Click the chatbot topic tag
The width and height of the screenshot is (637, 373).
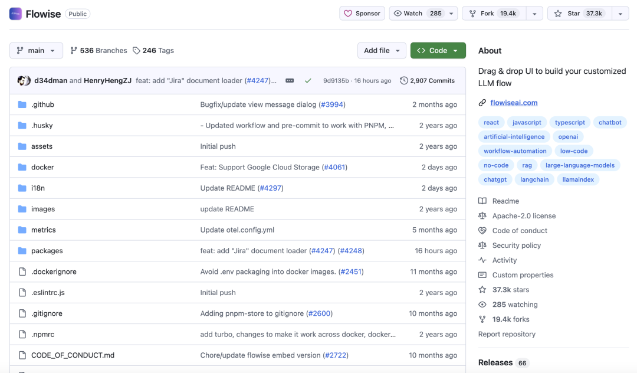pyautogui.click(x=610, y=122)
